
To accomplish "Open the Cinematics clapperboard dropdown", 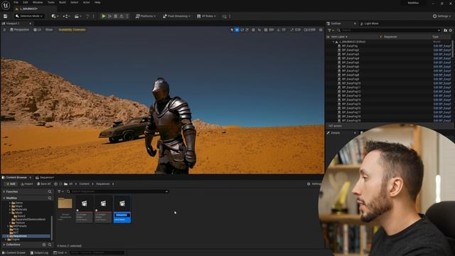I will click(x=77, y=16).
